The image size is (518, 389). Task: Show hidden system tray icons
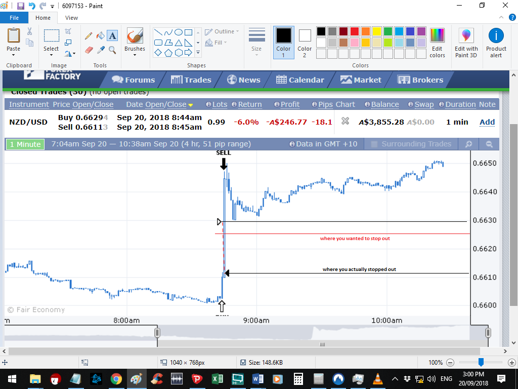pyautogui.click(x=395, y=379)
